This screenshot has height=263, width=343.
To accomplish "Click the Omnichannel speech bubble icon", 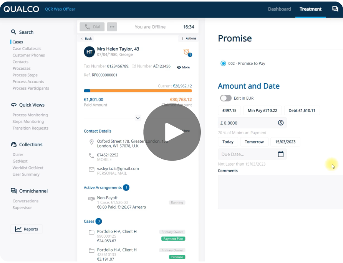I will coord(13,191).
